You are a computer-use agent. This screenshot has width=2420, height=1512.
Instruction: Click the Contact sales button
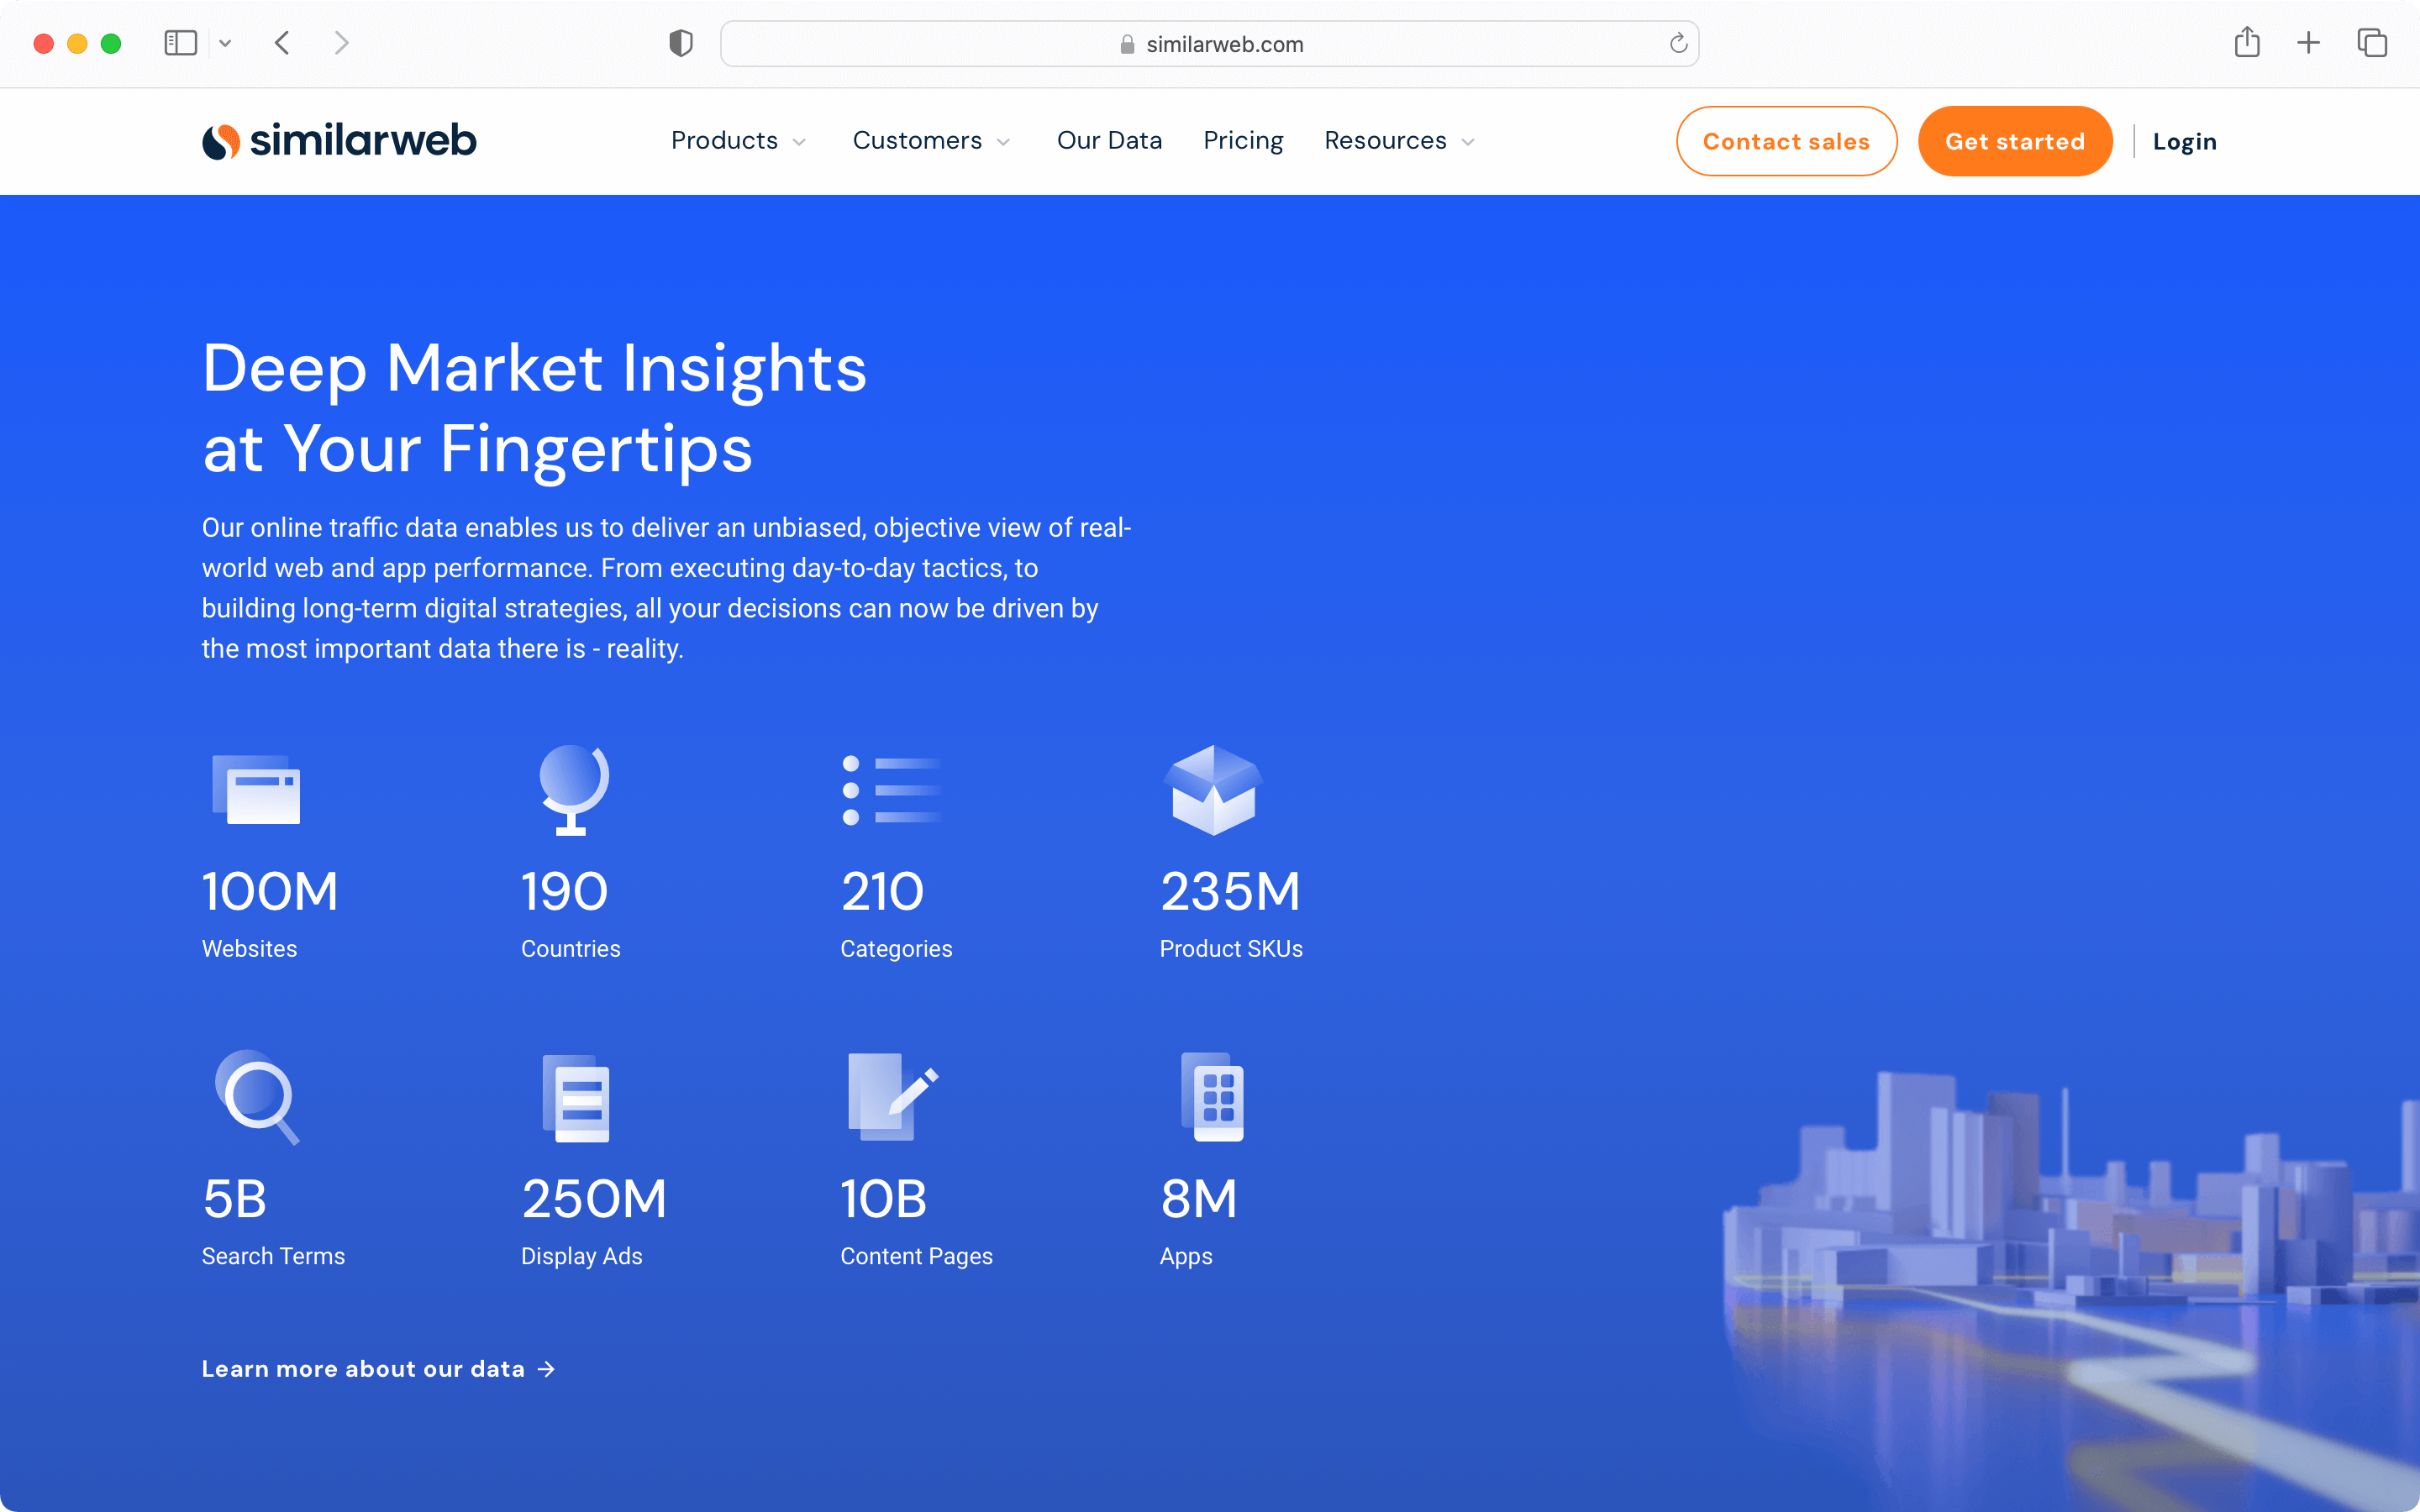pos(1786,141)
